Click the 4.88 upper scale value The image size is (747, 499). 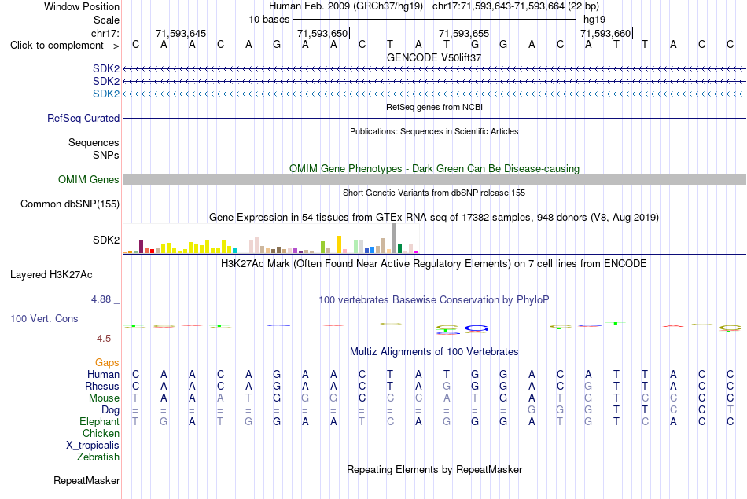click(x=101, y=299)
